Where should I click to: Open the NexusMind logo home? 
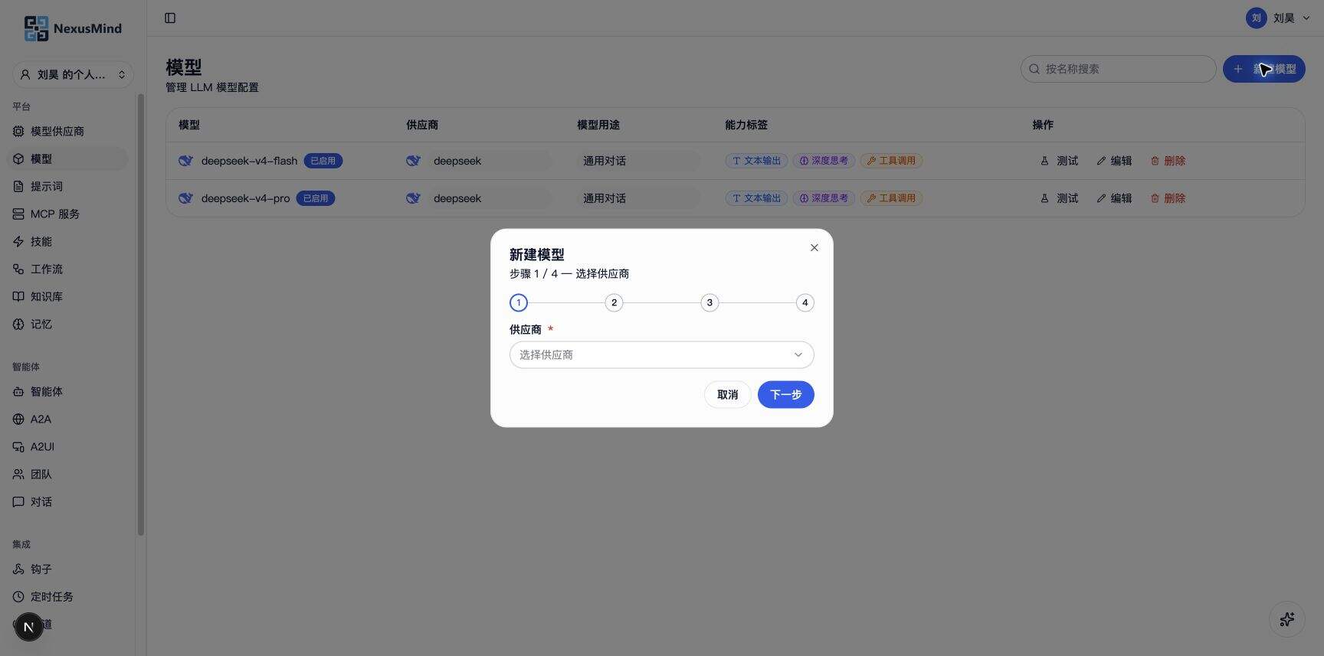click(73, 28)
